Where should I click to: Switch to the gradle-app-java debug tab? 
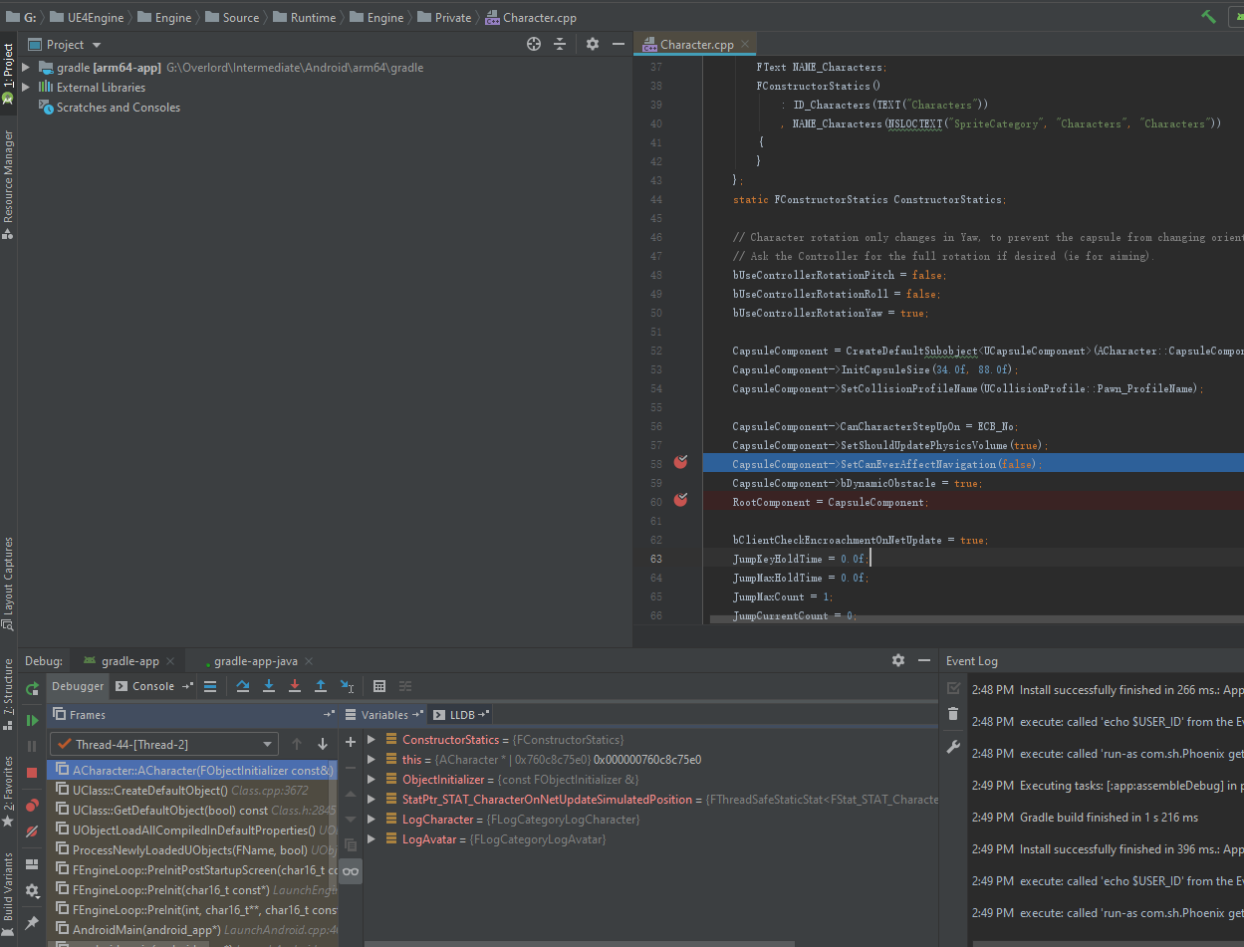point(255,661)
